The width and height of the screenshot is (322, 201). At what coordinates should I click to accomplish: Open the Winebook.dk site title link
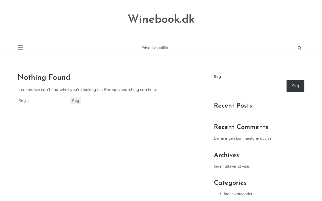click(x=161, y=19)
